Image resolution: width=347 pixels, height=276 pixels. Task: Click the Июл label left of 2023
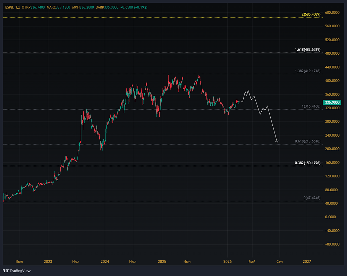19,261
